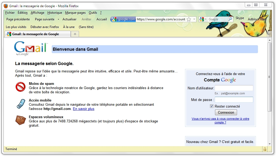This screenshot has height=157, width=276.
Task: Click the Gmail tab favicon
Action: pos(9,34)
